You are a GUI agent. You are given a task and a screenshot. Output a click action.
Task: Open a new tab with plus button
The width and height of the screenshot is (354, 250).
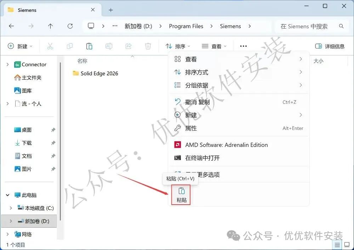pyautogui.click(x=110, y=10)
